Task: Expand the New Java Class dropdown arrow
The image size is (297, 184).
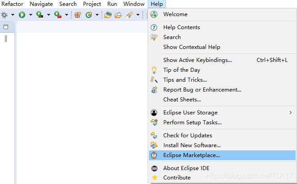Action: [97, 15]
